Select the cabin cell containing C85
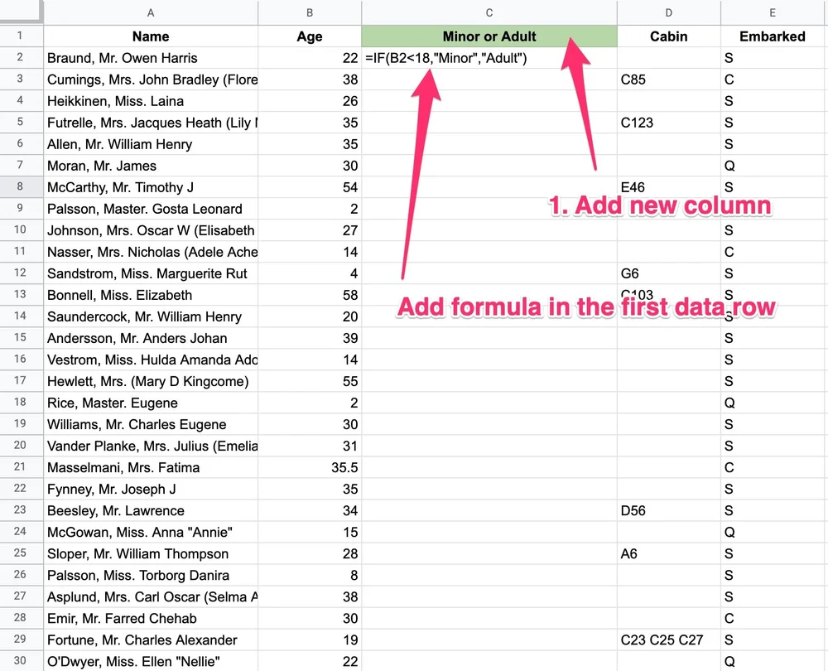The width and height of the screenshot is (828, 671). [x=669, y=80]
